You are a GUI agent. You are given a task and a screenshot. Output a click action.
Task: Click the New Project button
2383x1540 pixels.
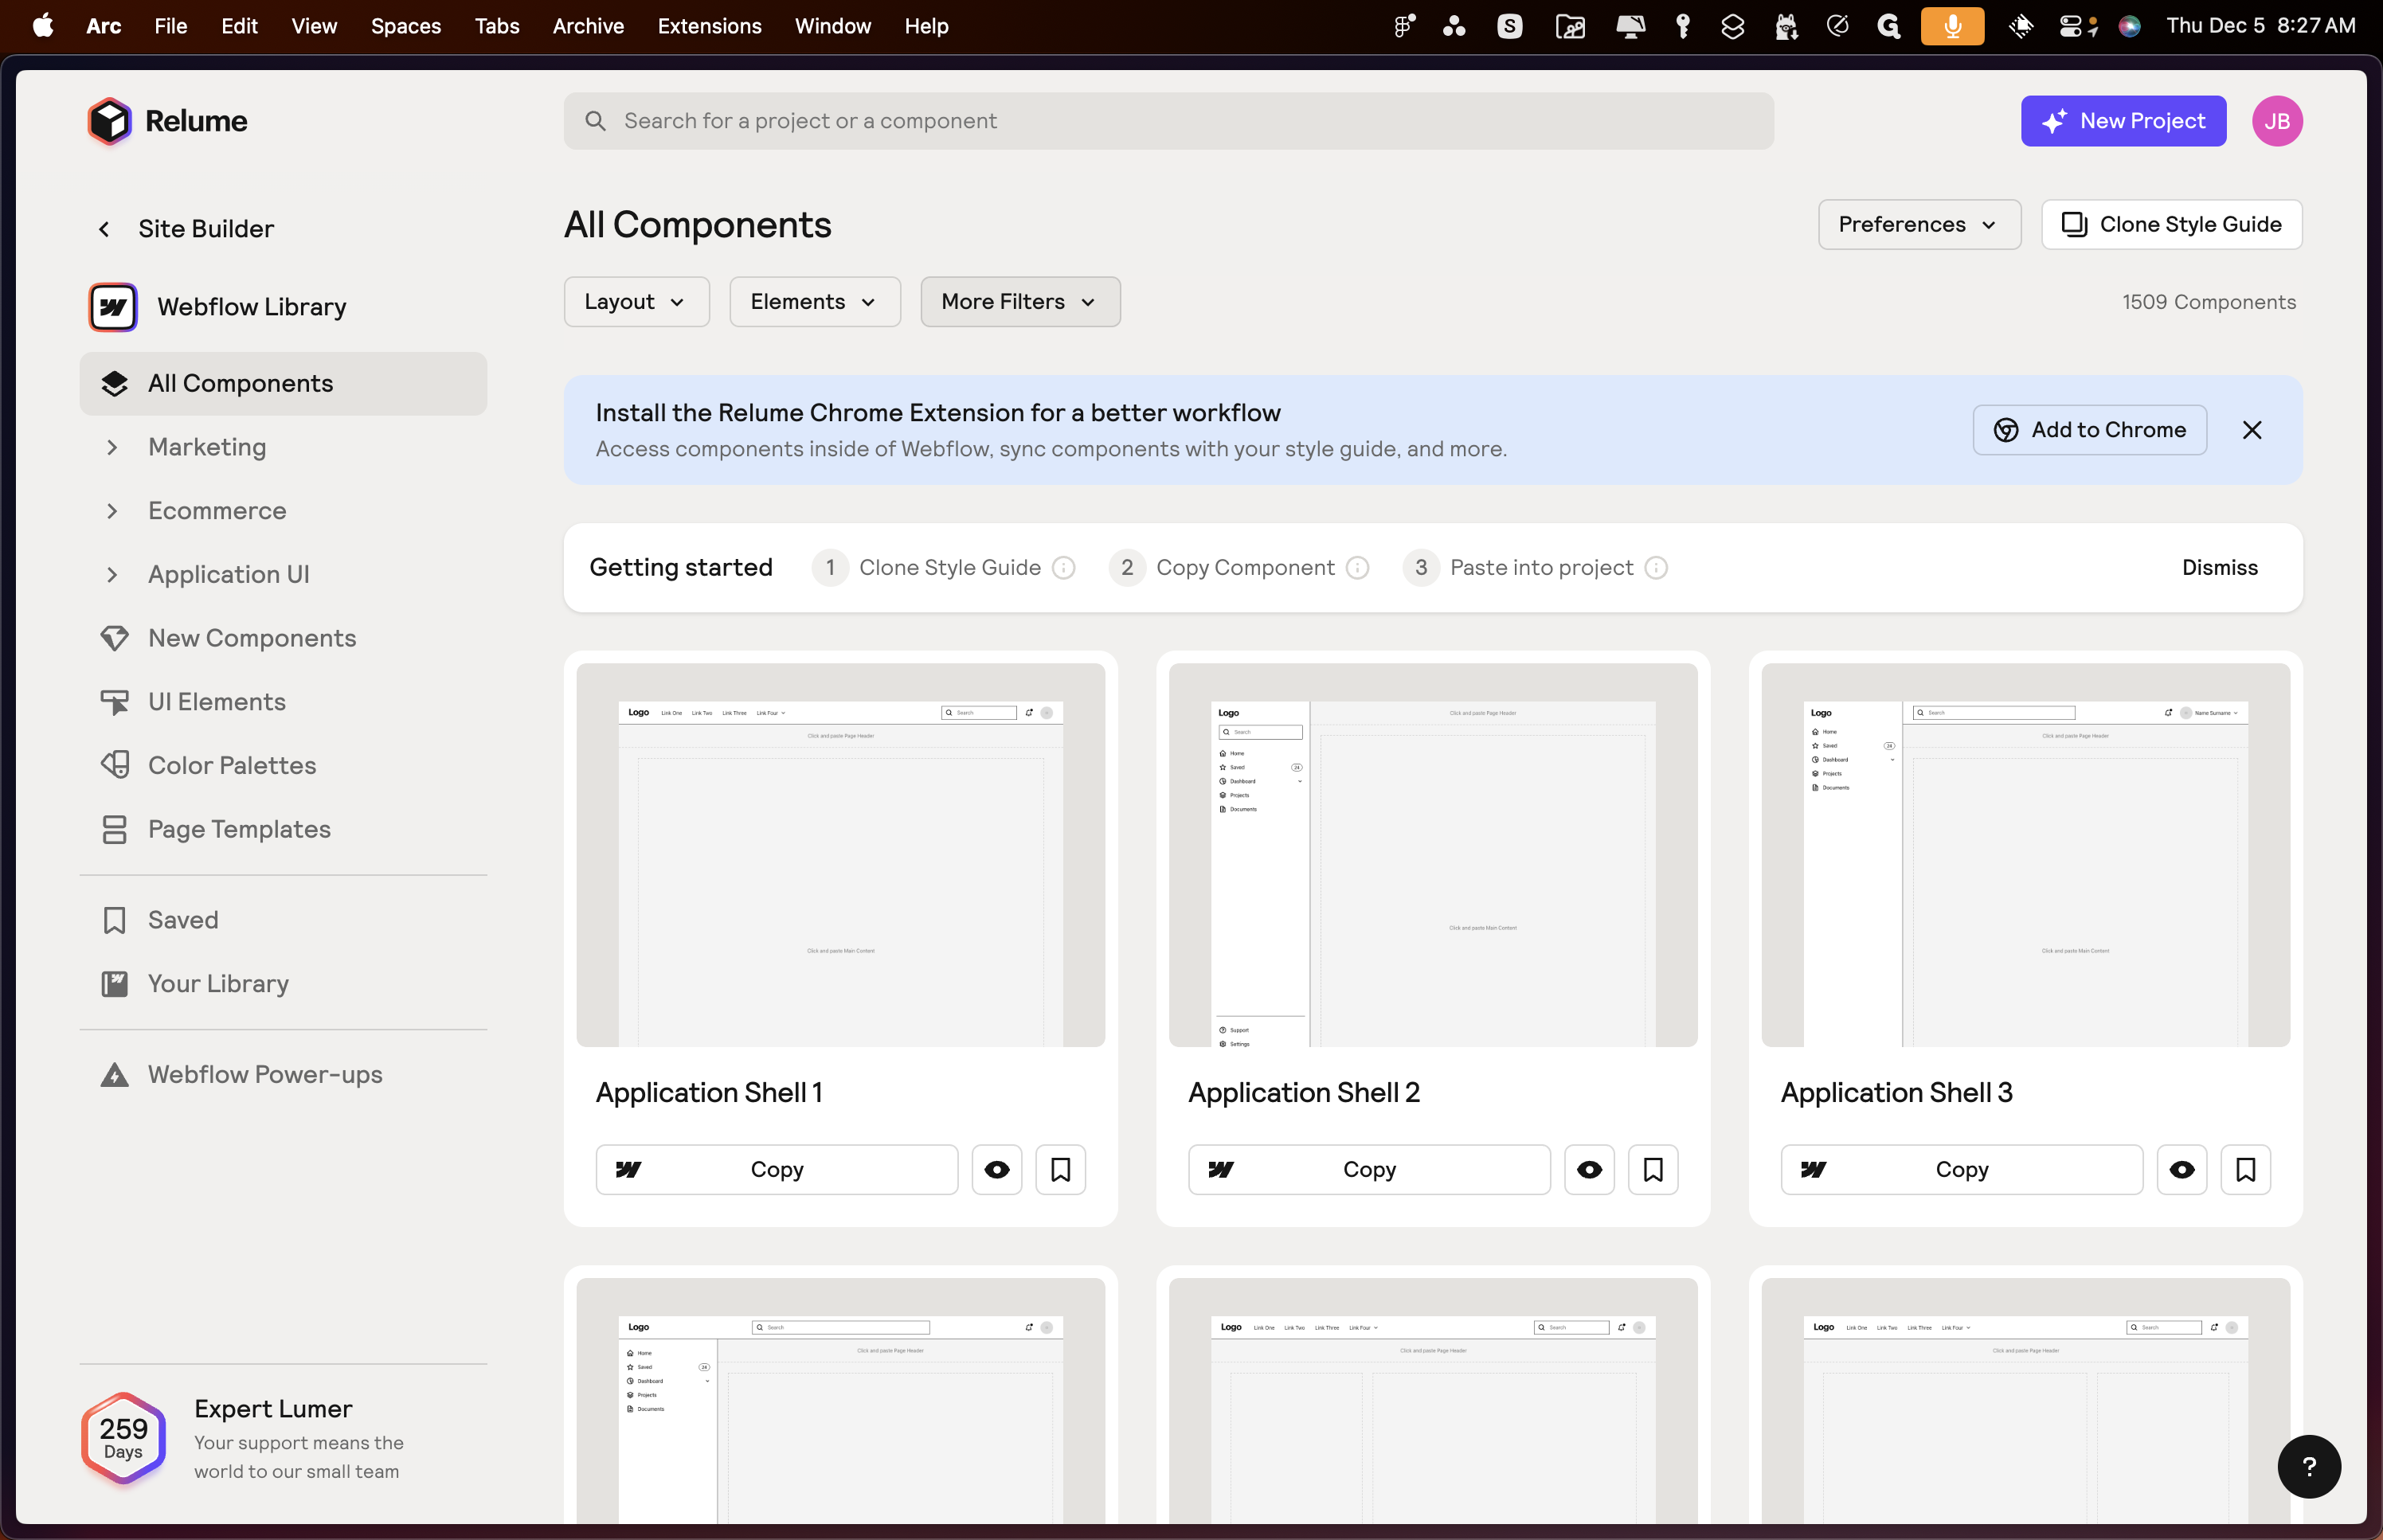click(x=2123, y=121)
